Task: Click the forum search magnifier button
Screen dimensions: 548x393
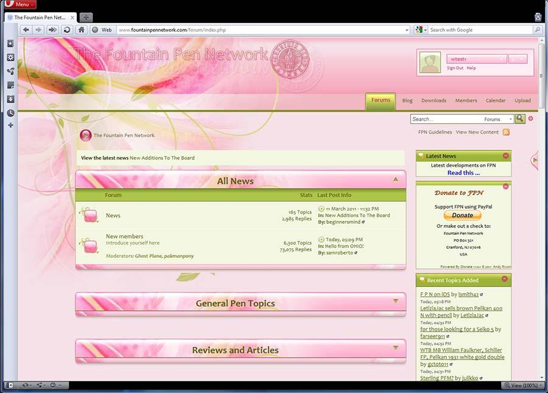Action: tap(520, 119)
